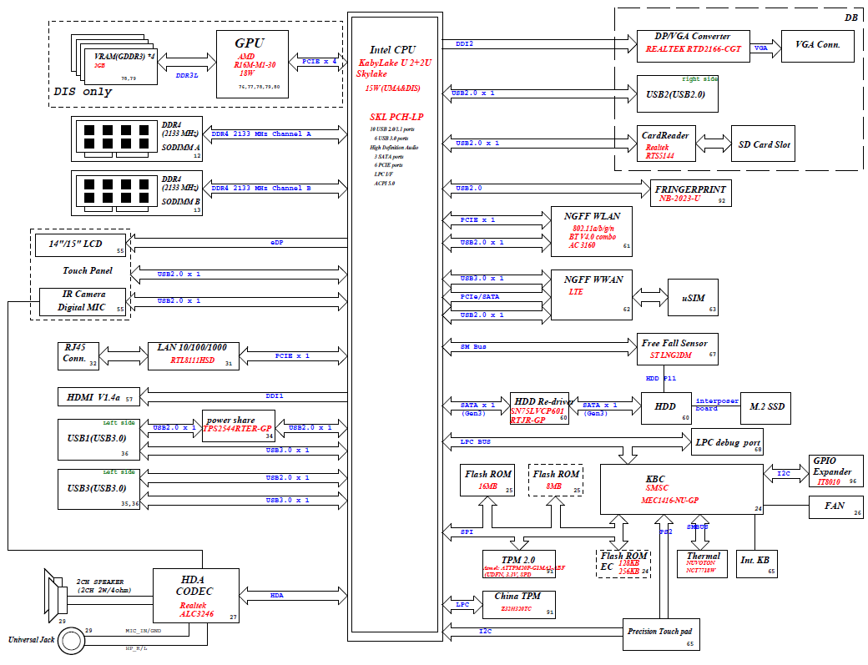Click the Thermal NUVOTON box
Viewport: 868px width, 665px height.
(703, 564)
